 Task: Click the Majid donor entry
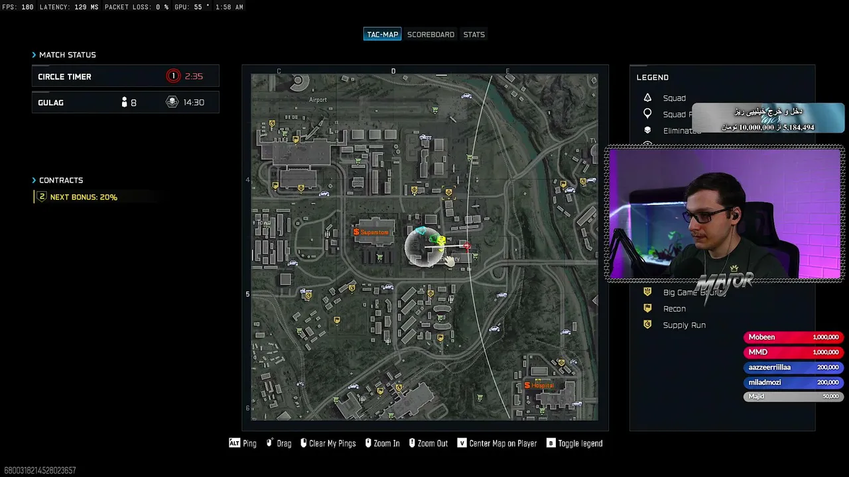pyautogui.click(x=793, y=396)
